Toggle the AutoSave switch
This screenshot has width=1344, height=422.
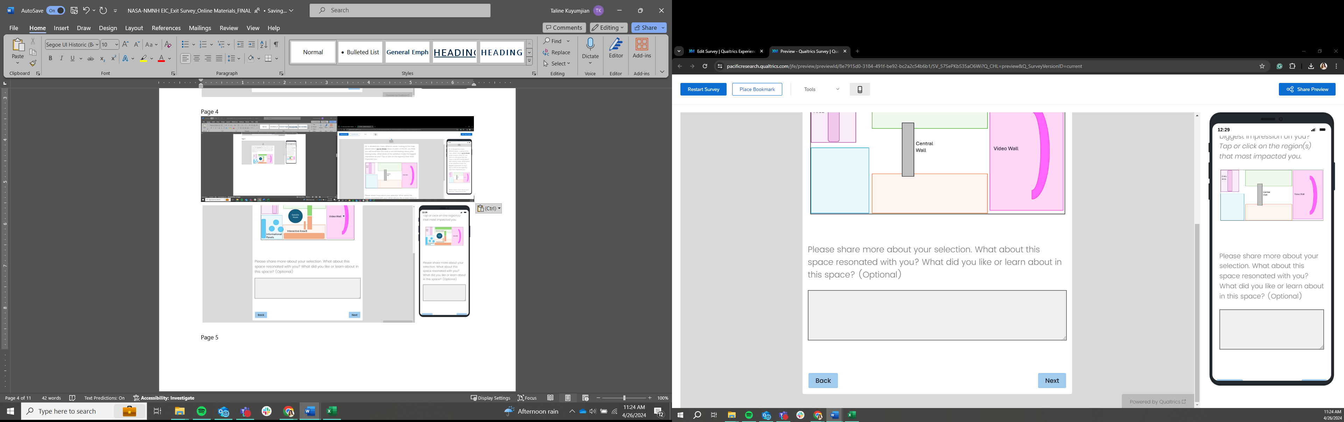coord(55,10)
